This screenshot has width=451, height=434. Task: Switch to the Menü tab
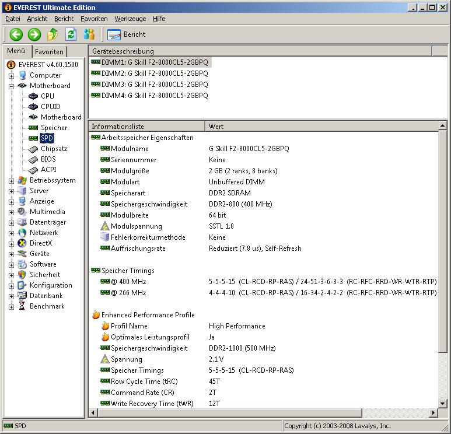16,51
